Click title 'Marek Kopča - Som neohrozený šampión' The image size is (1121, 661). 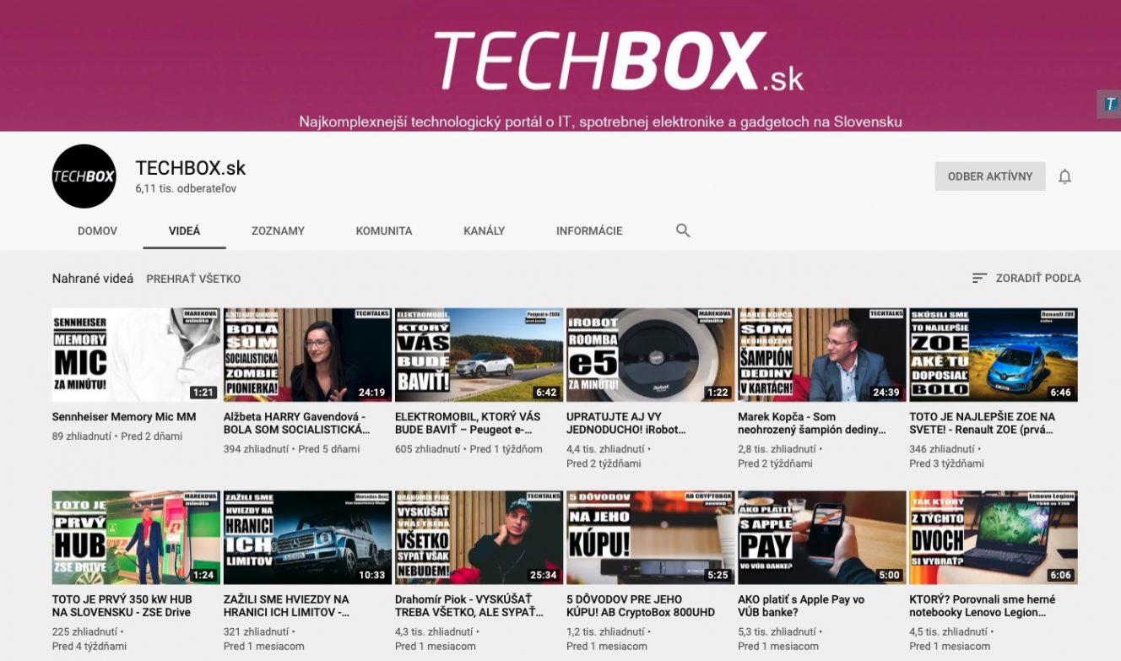pos(812,423)
